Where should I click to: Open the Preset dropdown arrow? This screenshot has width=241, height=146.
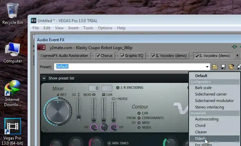(207, 67)
